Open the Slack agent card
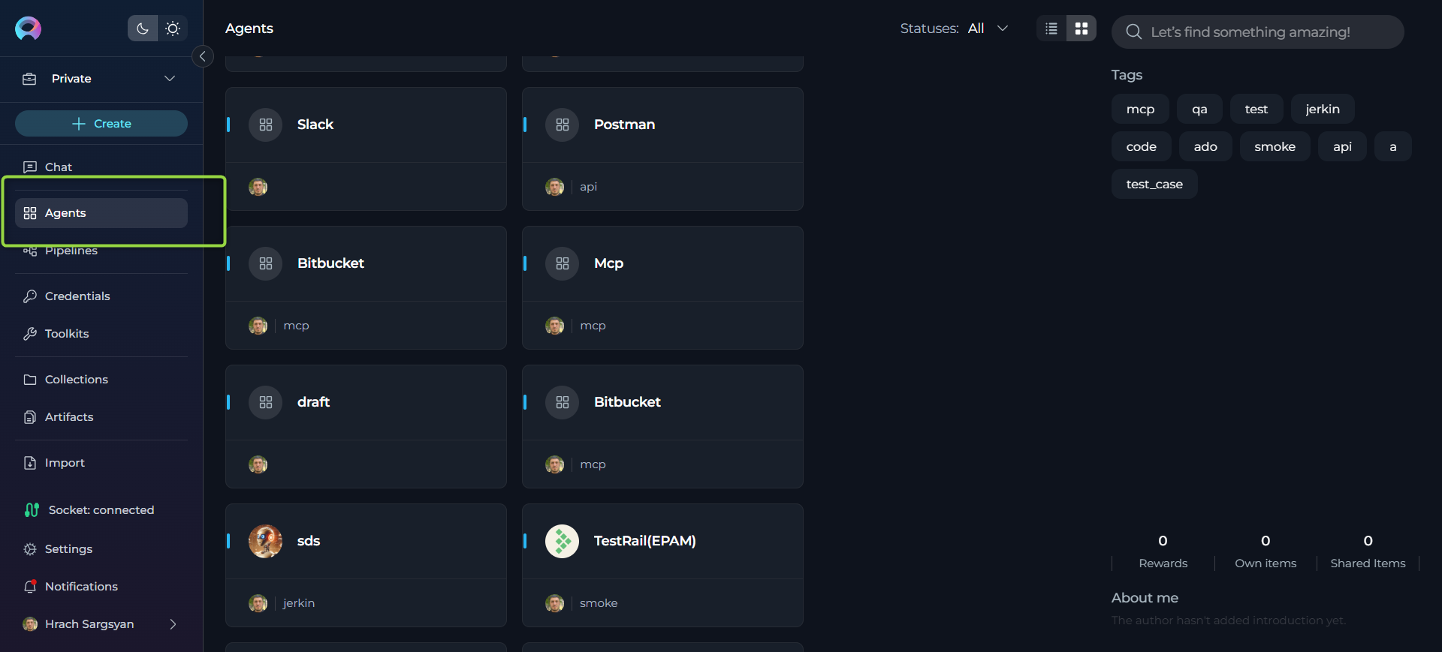Viewport: 1442px width, 652px height. pos(366,149)
